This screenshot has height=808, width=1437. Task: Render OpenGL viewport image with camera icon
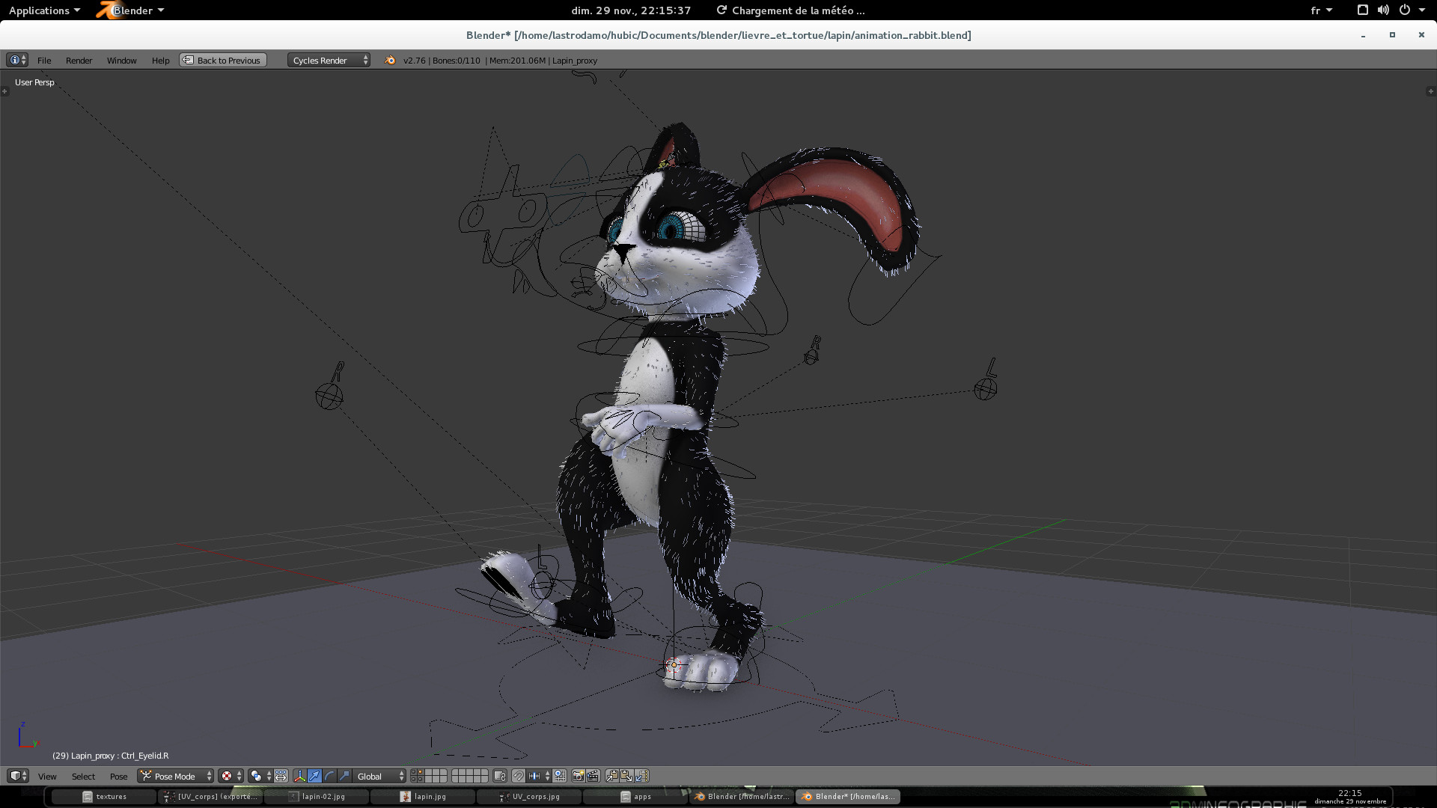578,776
